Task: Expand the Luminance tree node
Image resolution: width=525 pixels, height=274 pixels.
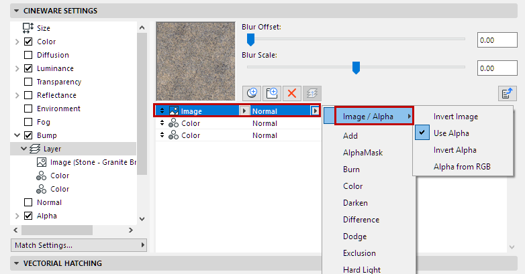Action: [x=17, y=68]
